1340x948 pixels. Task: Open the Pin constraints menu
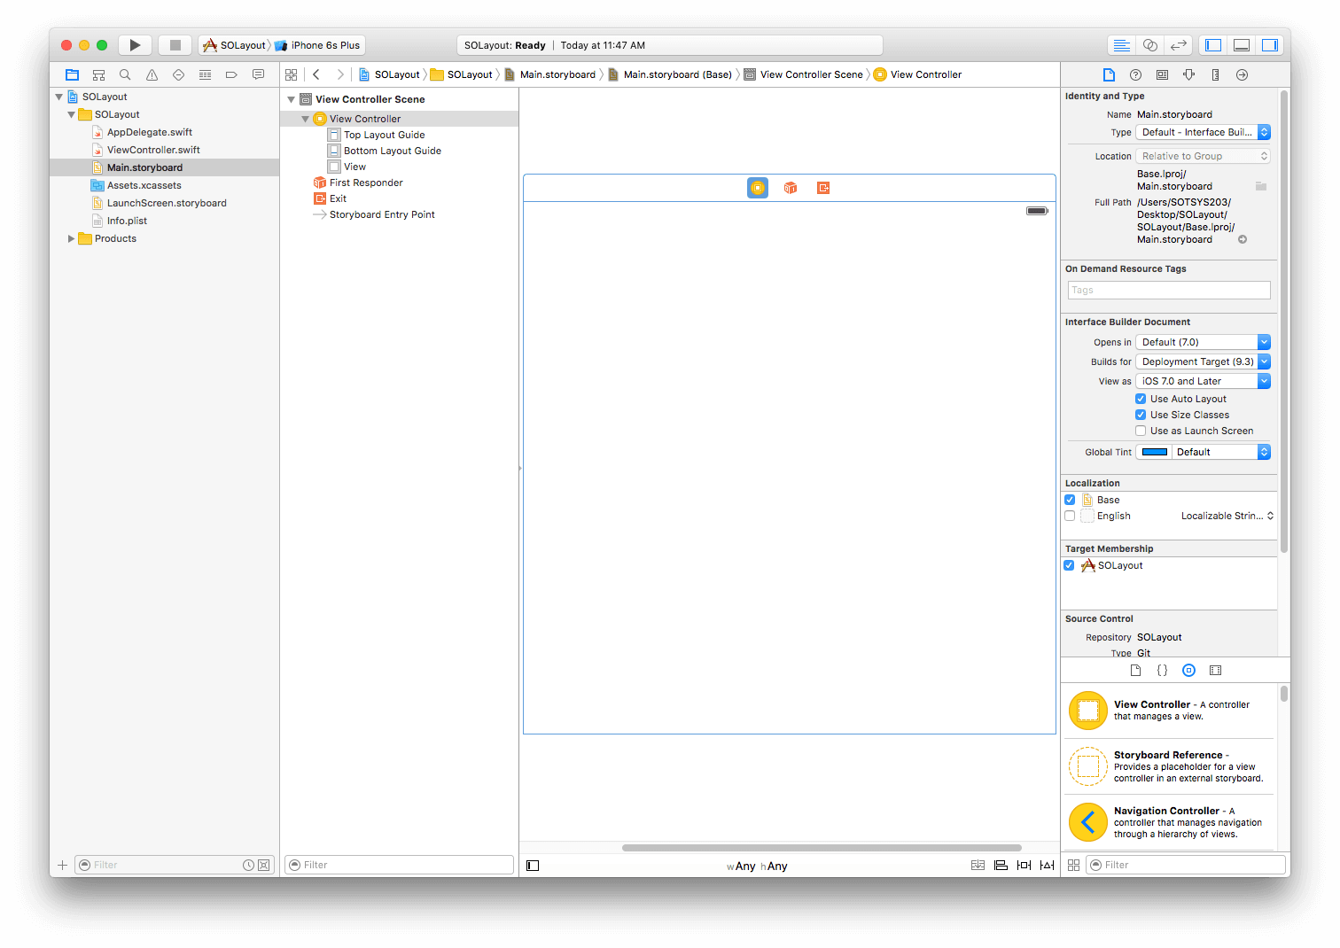click(x=1024, y=866)
